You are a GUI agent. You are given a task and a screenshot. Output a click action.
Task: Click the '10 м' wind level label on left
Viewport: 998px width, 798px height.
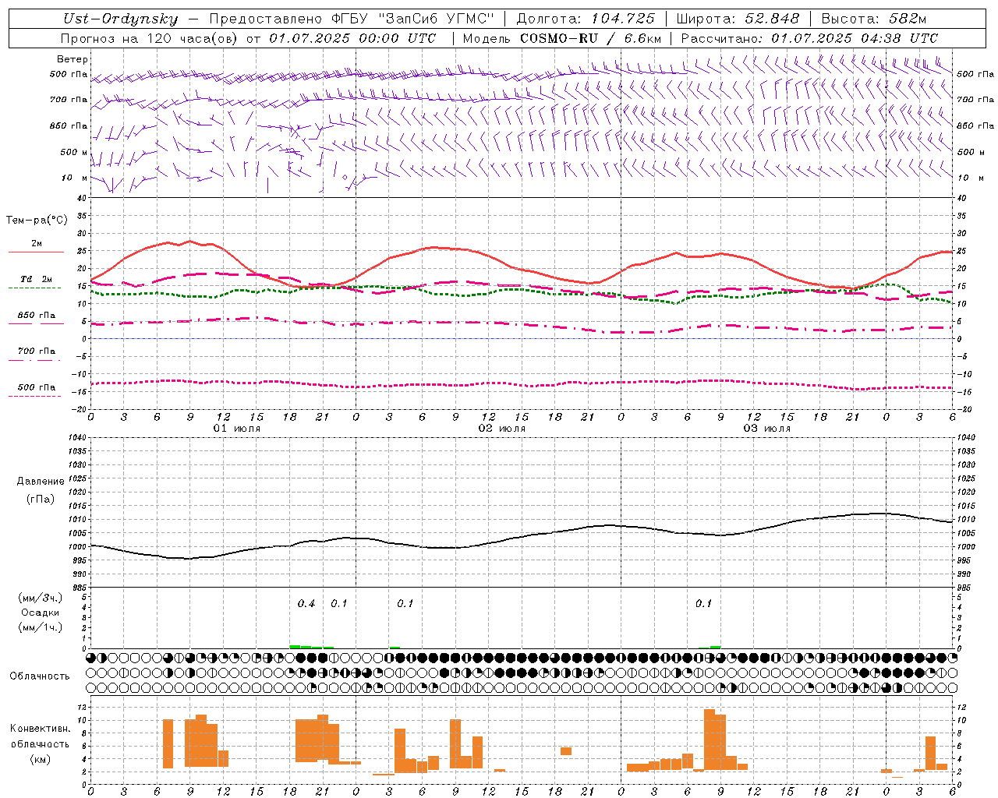coord(74,178)
